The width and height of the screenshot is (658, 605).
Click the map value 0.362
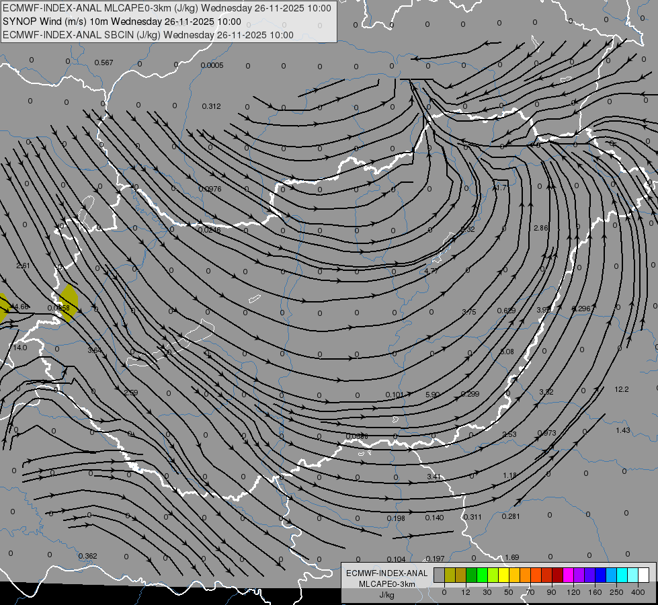point(87,556)
